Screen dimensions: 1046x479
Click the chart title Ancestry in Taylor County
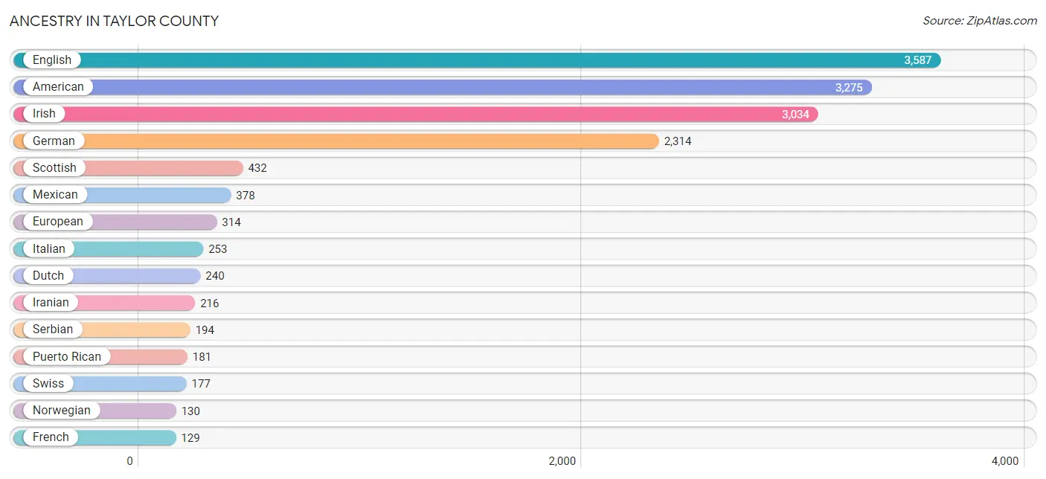(114, 21)
